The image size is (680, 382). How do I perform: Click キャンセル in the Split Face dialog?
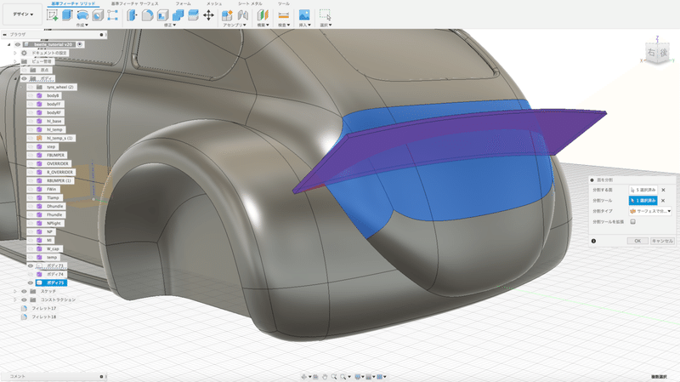tap(662, 241)
